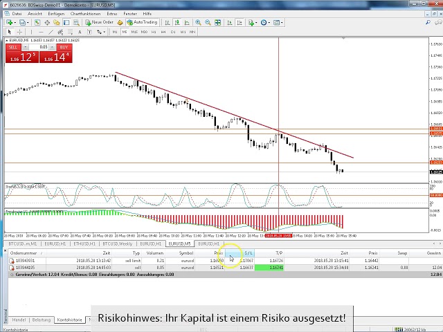The width and height of the screenshot is (443, 332).
Task: Switch to the BTCUSD,Weekly chart tab
Action: (118, 243)
